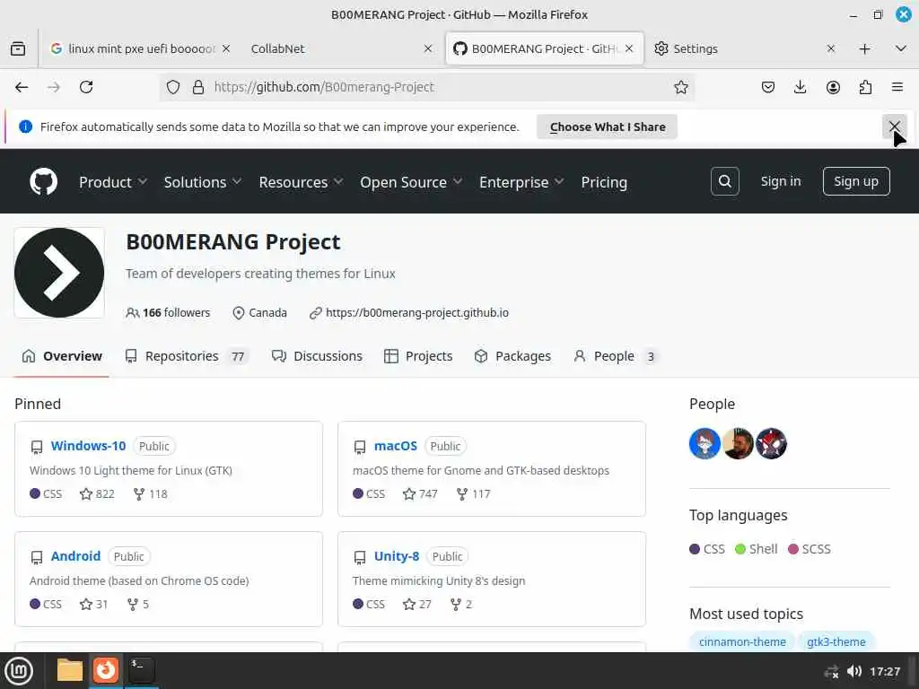
Task: Open the People tab
Action: pos(616,356)
